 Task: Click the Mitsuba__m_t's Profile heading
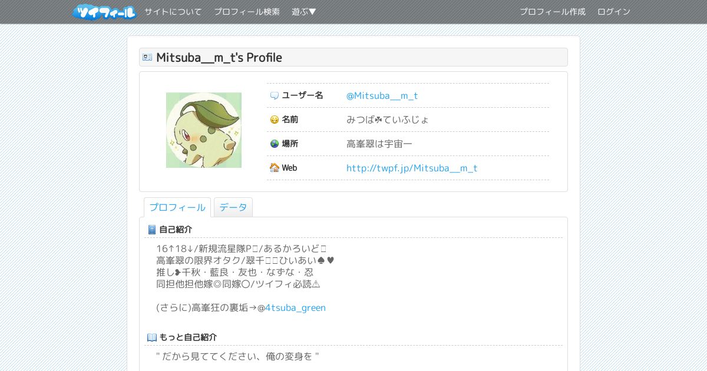pos(219,57)
